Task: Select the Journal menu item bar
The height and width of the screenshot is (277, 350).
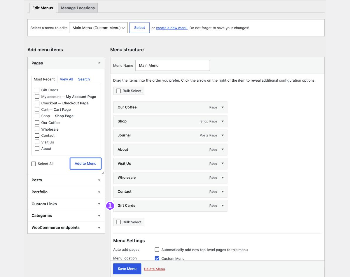Action: (170, 135)
